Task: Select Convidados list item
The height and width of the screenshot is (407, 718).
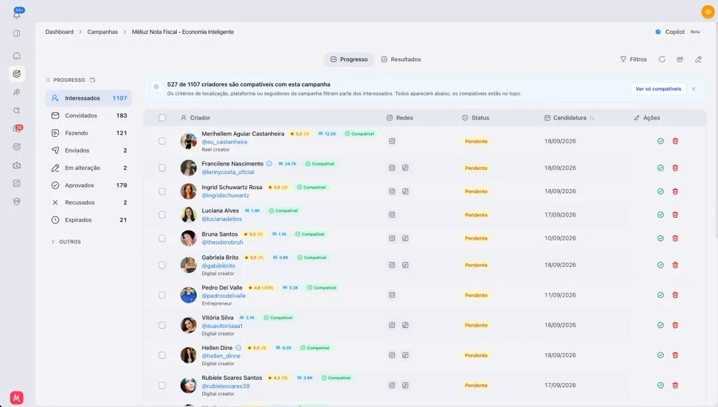Action: pos(88,116)
